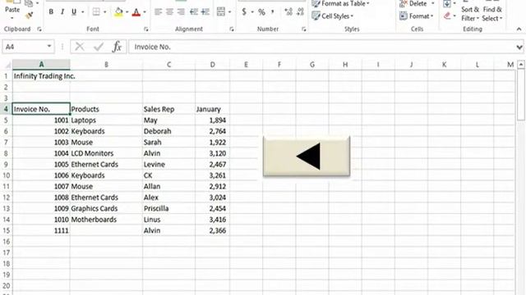Click the formula bar text Invoice No.
This screenshot has height=295, width=526.
click(x=152, y=47)
